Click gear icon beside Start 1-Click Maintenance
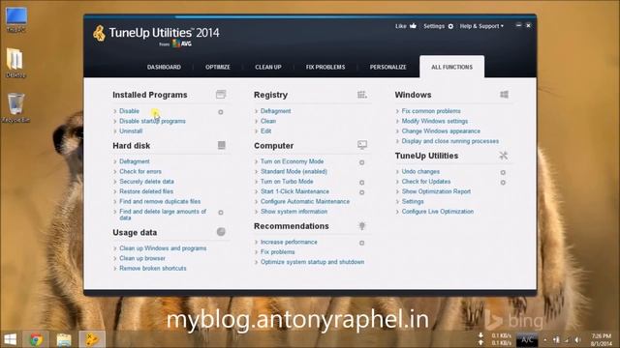Image resolution: width=620 pixels, height=348 pixels. click(361, 192)
